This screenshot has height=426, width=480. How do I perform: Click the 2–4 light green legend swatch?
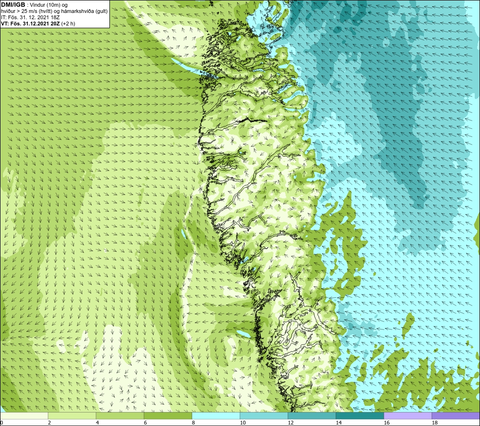coord(72,415)
